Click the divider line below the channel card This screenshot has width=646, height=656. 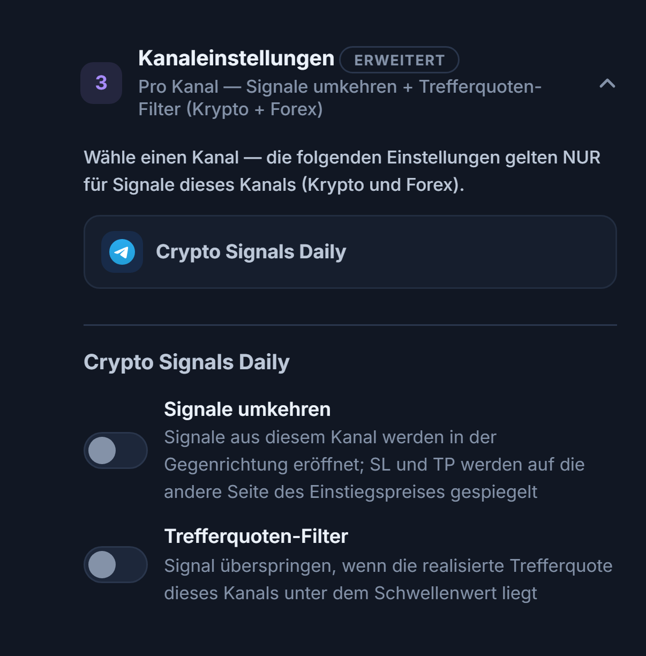[x=350, y=325]
